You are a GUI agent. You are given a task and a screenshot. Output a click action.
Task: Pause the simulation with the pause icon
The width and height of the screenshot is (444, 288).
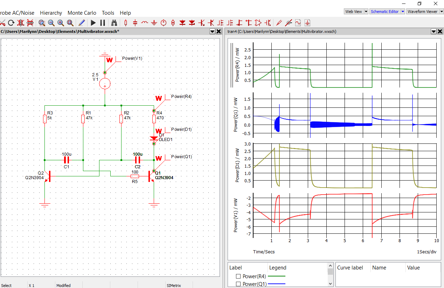103,23
